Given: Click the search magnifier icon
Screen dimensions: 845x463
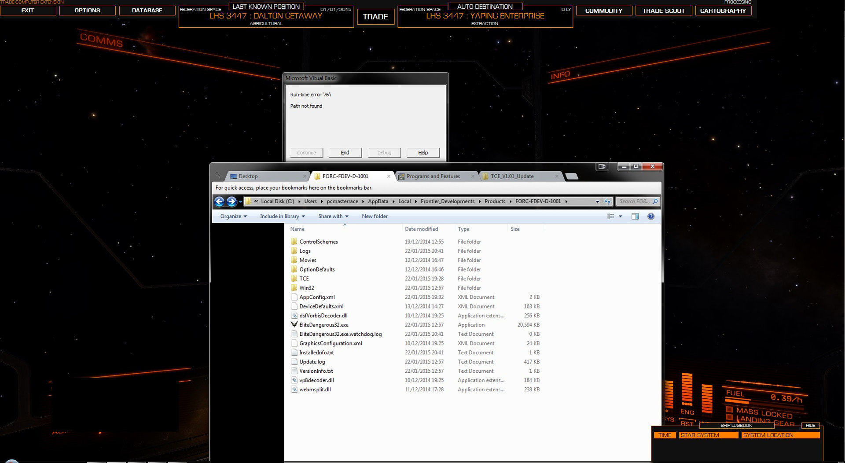Looking at the screenshot, I should pos(655,202).
